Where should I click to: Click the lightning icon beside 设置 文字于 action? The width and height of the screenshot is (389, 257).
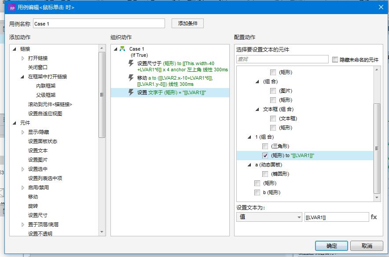coord(131,92)
